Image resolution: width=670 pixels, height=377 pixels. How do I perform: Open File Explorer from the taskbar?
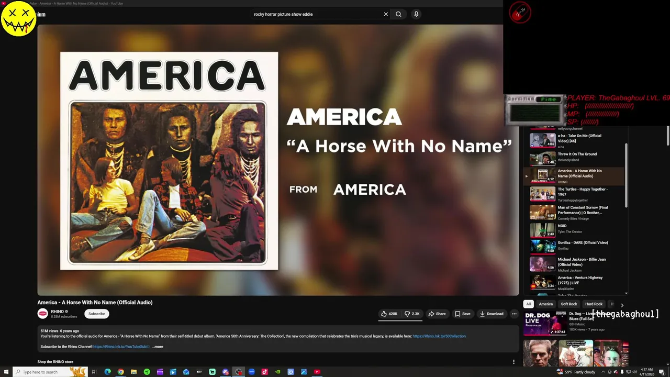133,372
